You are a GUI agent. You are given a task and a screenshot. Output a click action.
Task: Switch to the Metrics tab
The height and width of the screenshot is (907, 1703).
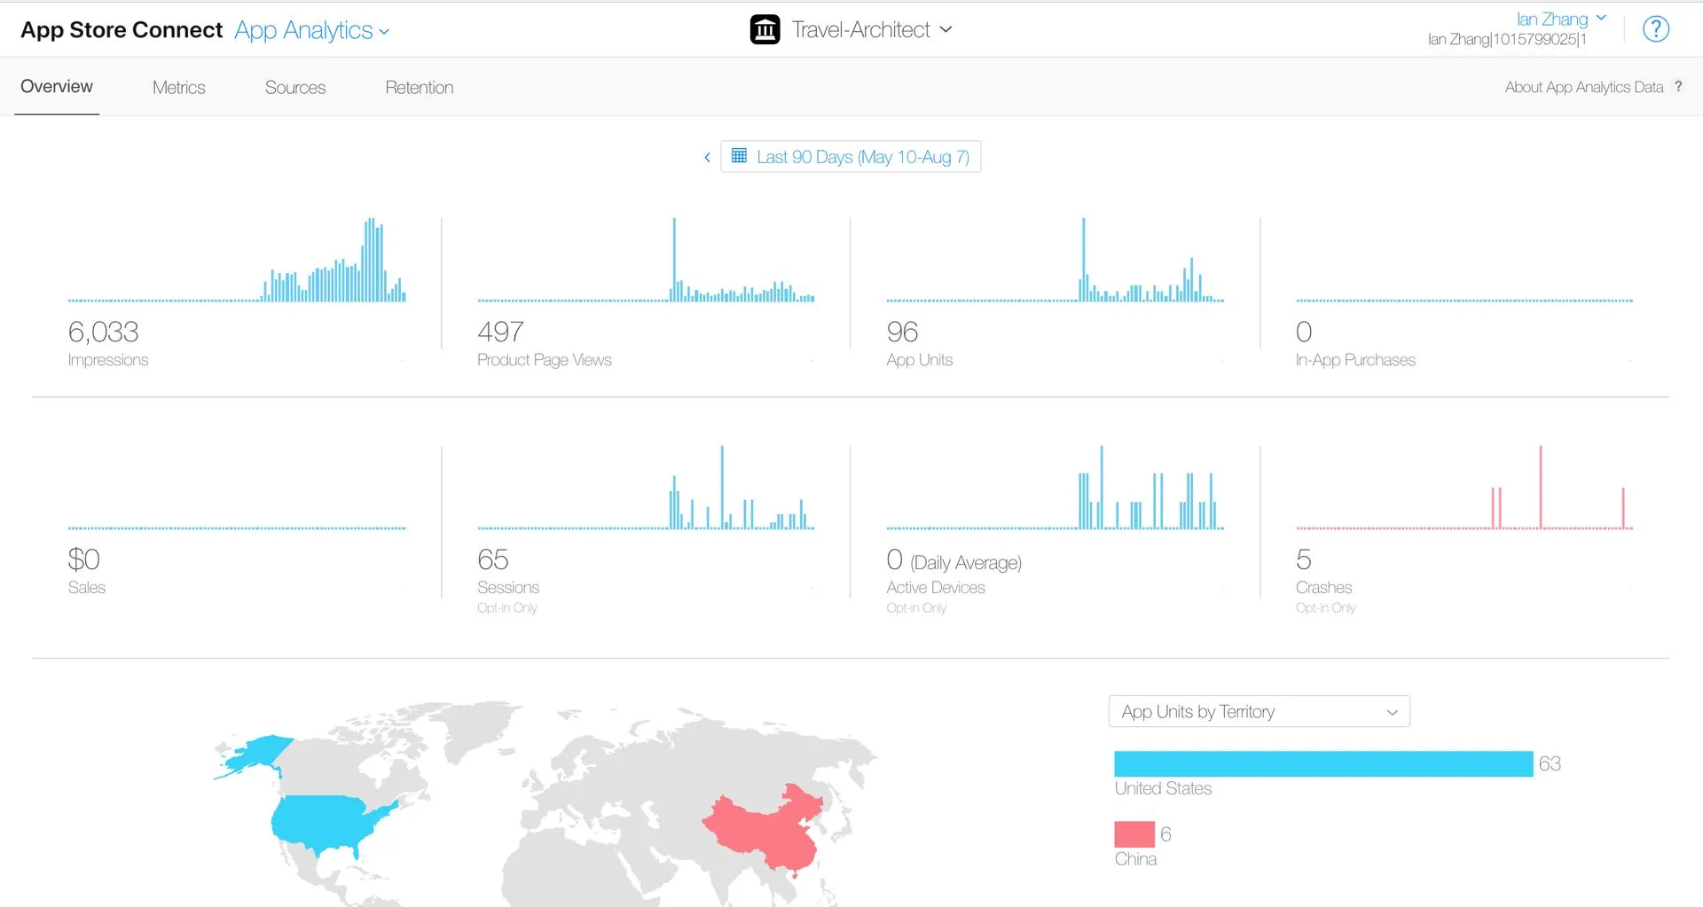[x=178, y=88]
